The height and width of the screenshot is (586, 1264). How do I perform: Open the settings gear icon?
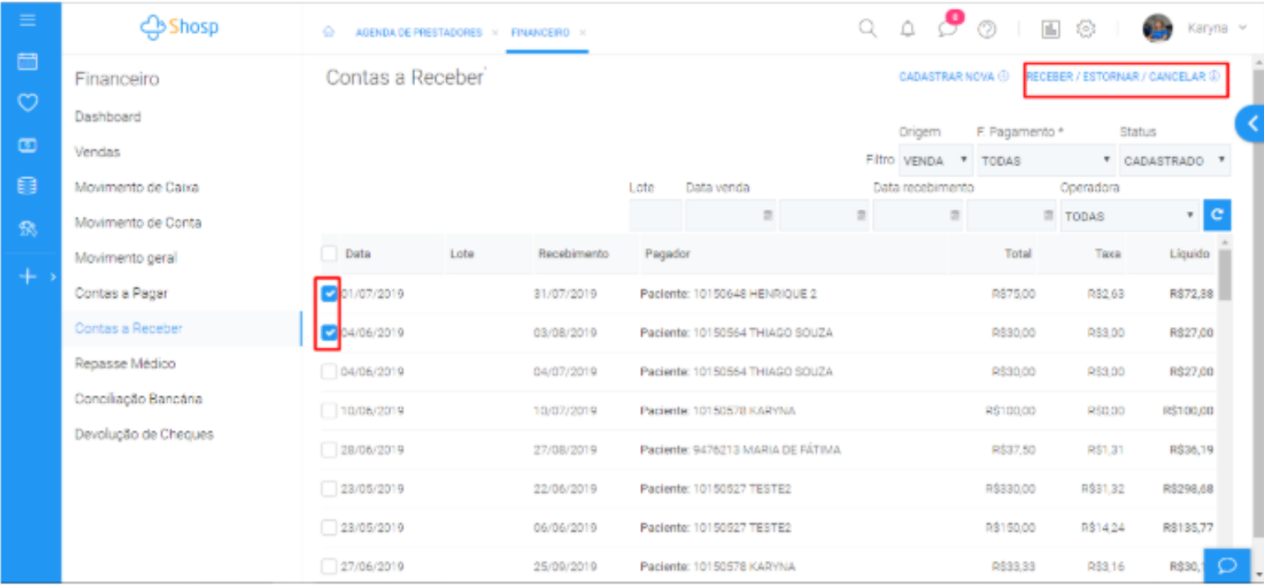(x=1086, y=30)
